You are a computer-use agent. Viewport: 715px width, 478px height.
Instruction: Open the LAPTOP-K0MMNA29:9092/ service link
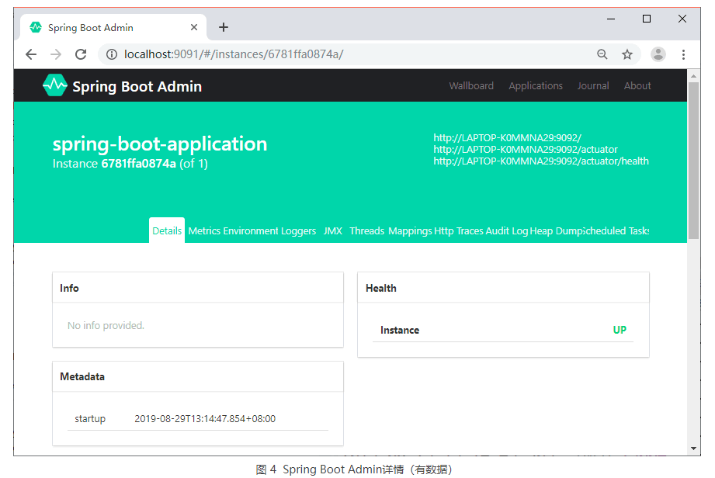(507, 137)
